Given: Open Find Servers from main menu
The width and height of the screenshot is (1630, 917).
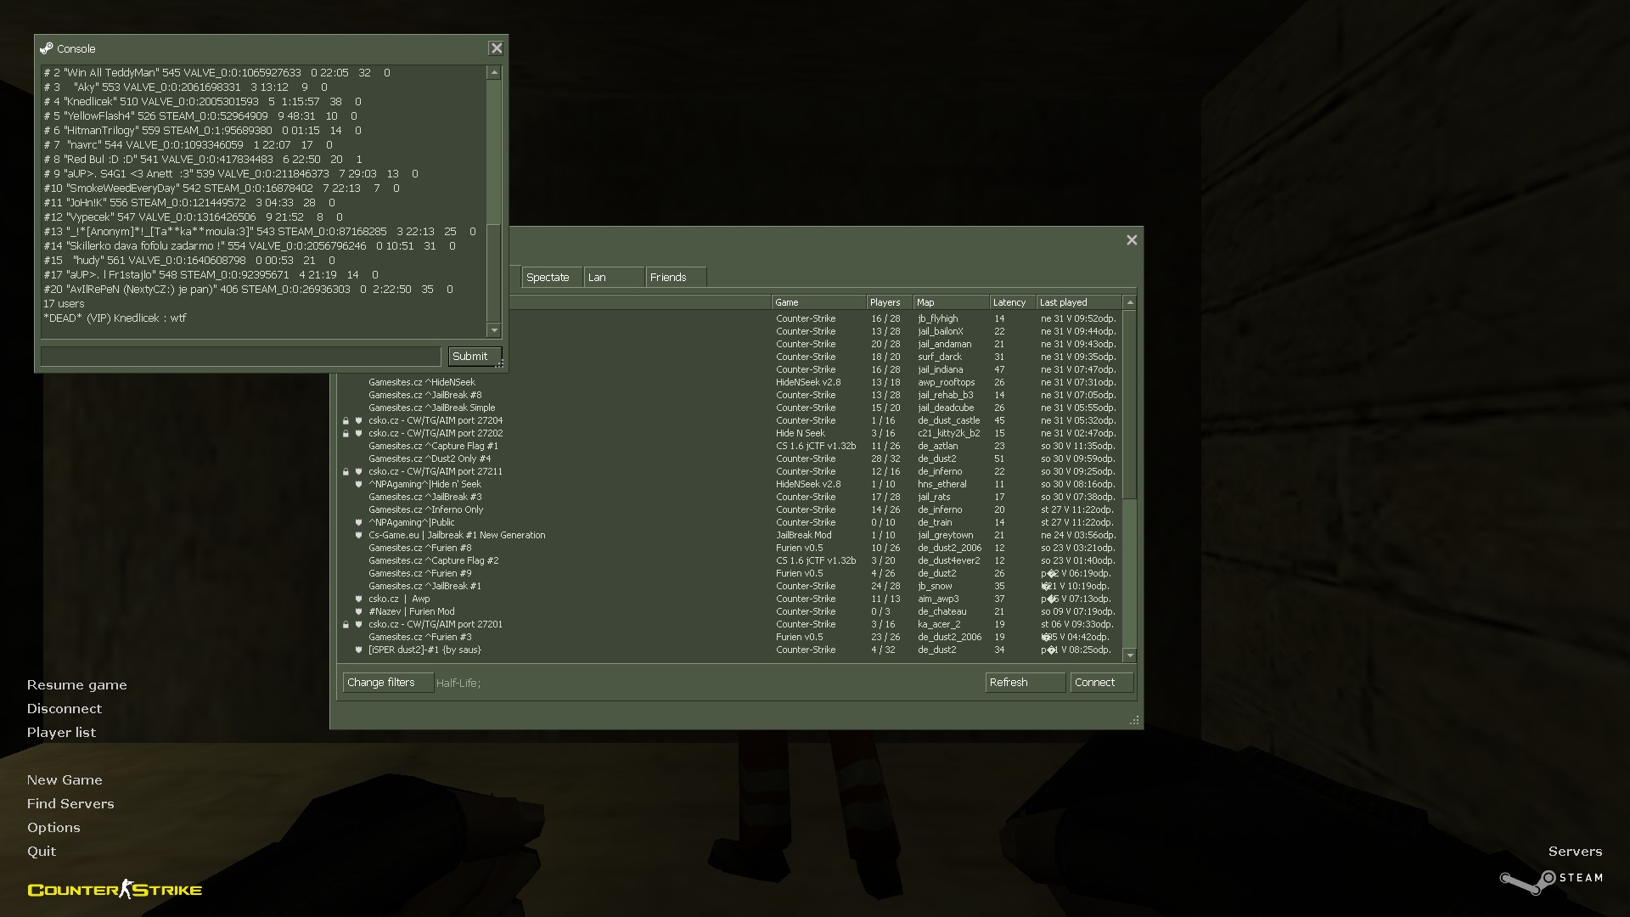Looking at the screenshot, I should pyautogui.click(x=70, y=804).
